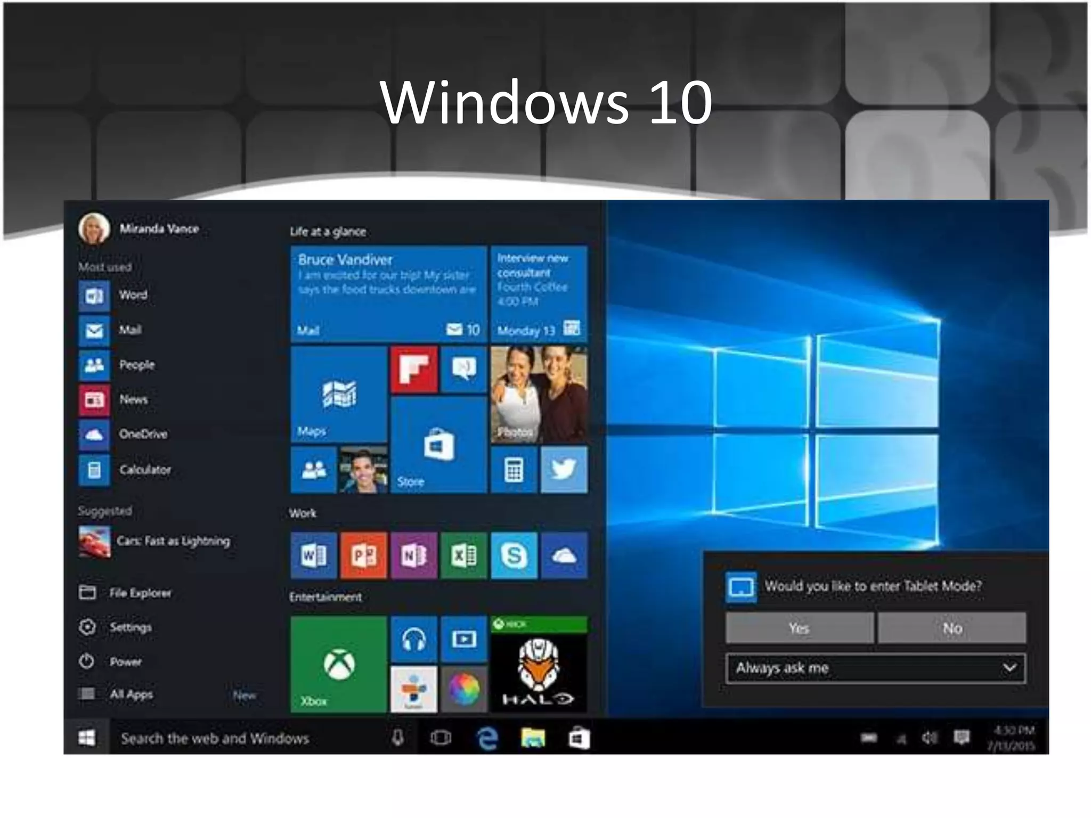Open the Maps tile

[x=339, y=394]
